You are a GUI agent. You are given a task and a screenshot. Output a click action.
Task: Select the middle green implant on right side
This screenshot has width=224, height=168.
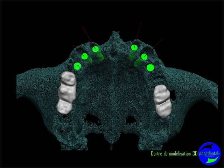[143, 56]
